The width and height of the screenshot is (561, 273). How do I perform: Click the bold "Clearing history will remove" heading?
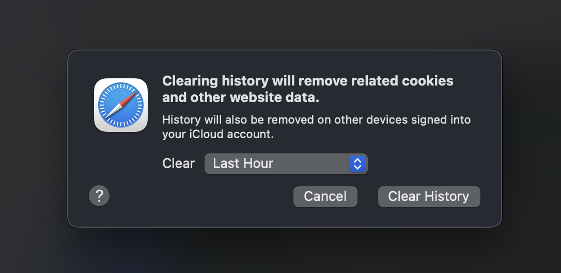258,81
